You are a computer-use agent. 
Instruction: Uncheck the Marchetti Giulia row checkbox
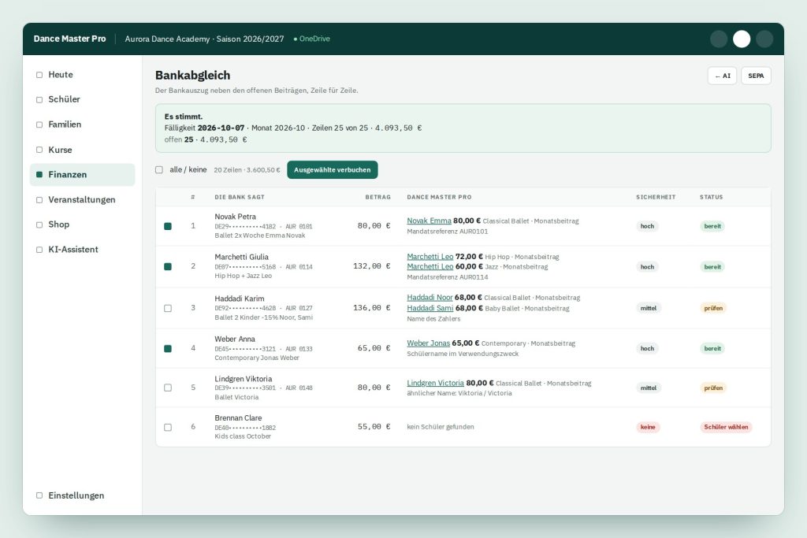[x=168, y=266]
